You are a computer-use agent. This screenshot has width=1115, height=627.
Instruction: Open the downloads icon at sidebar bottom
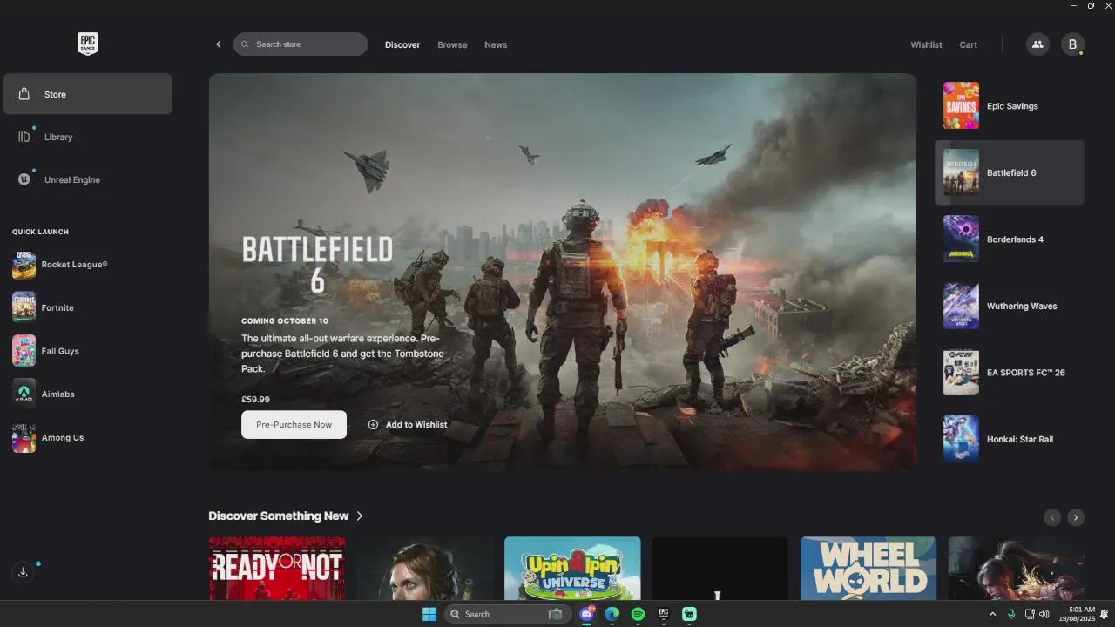pos(23,572)
